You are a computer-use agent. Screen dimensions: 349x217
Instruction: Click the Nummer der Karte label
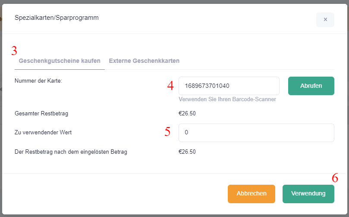coord(38,81)
